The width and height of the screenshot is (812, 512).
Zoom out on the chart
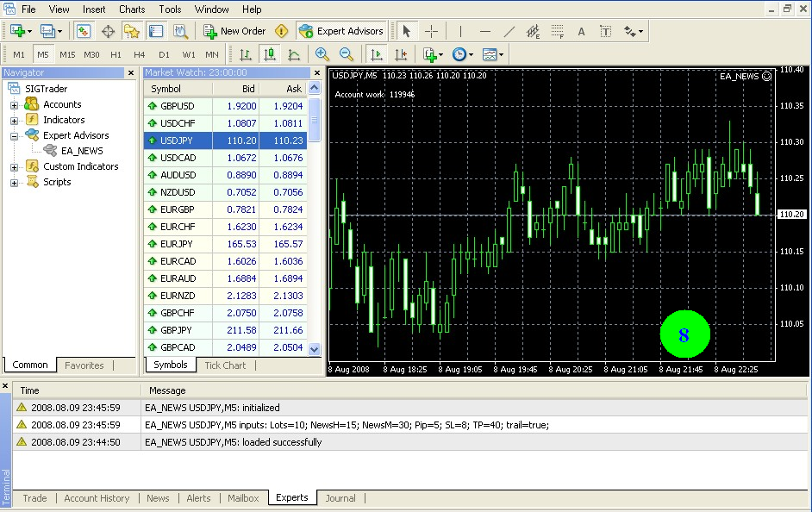click(346, 54)
